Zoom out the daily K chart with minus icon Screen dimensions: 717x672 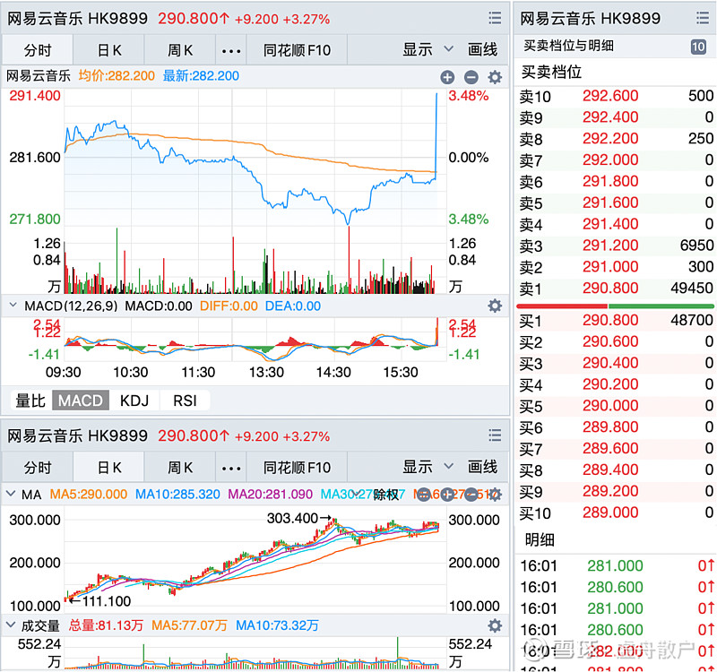click(x=471, y=495)
